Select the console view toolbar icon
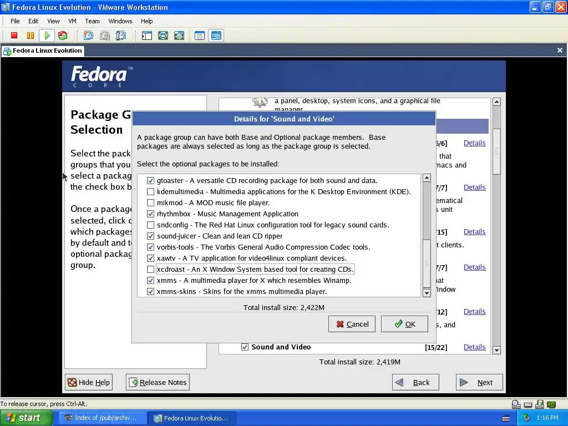Viewport: 568px width, 426px height. pos(216,35)
